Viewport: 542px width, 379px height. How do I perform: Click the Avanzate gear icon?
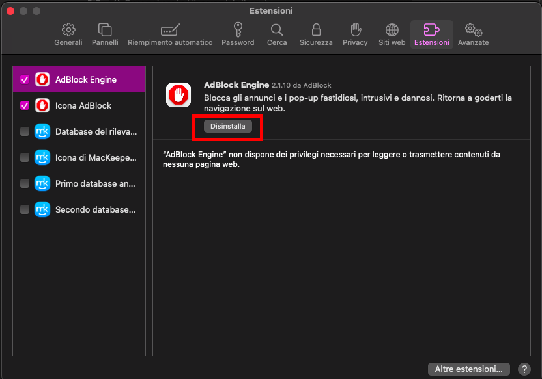[x=473, y=30]
